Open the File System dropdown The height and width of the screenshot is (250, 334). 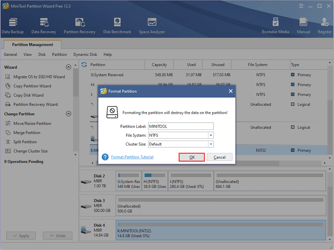[210, 135]
